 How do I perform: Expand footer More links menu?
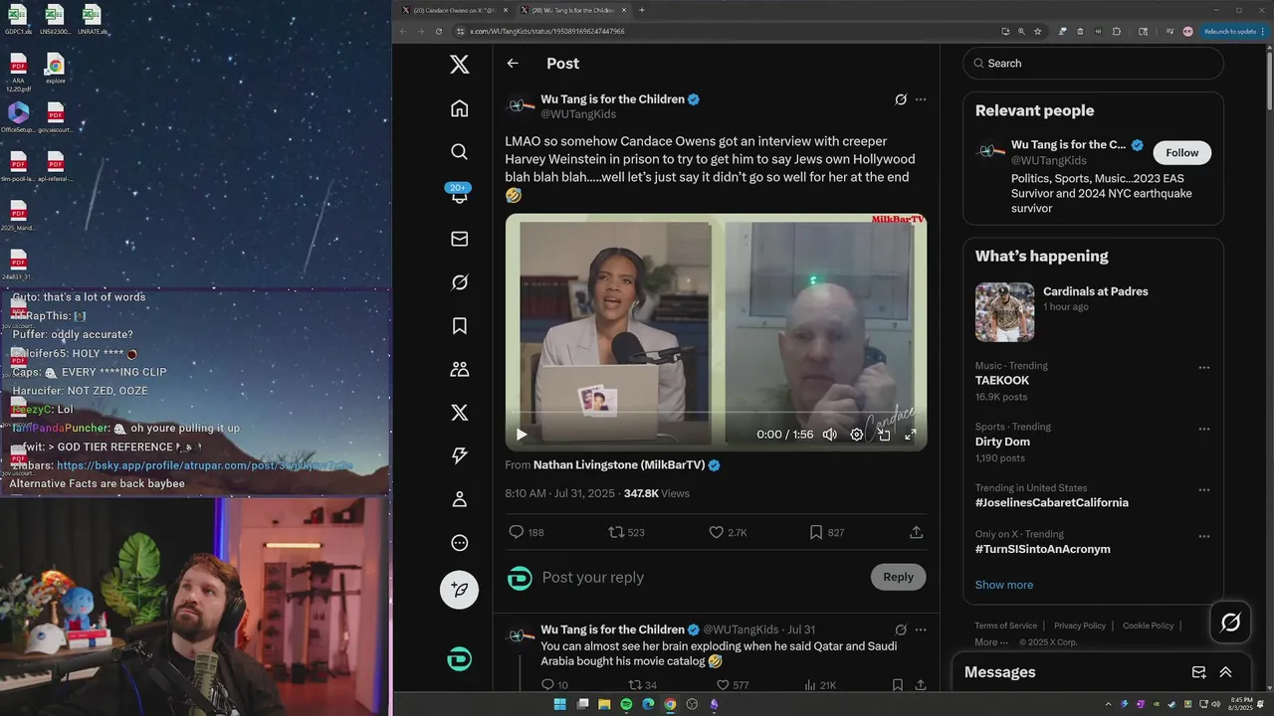(x=990, y=642)
